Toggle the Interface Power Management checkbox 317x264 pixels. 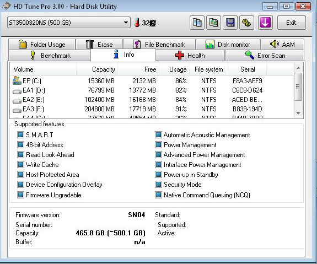[x=159, y=164]
